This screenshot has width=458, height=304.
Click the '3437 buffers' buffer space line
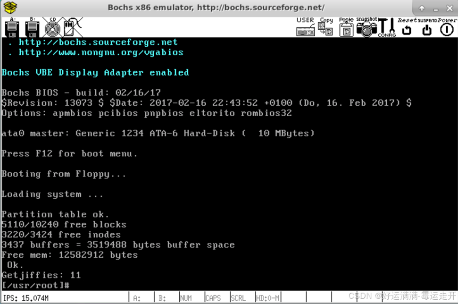(118, 245)
